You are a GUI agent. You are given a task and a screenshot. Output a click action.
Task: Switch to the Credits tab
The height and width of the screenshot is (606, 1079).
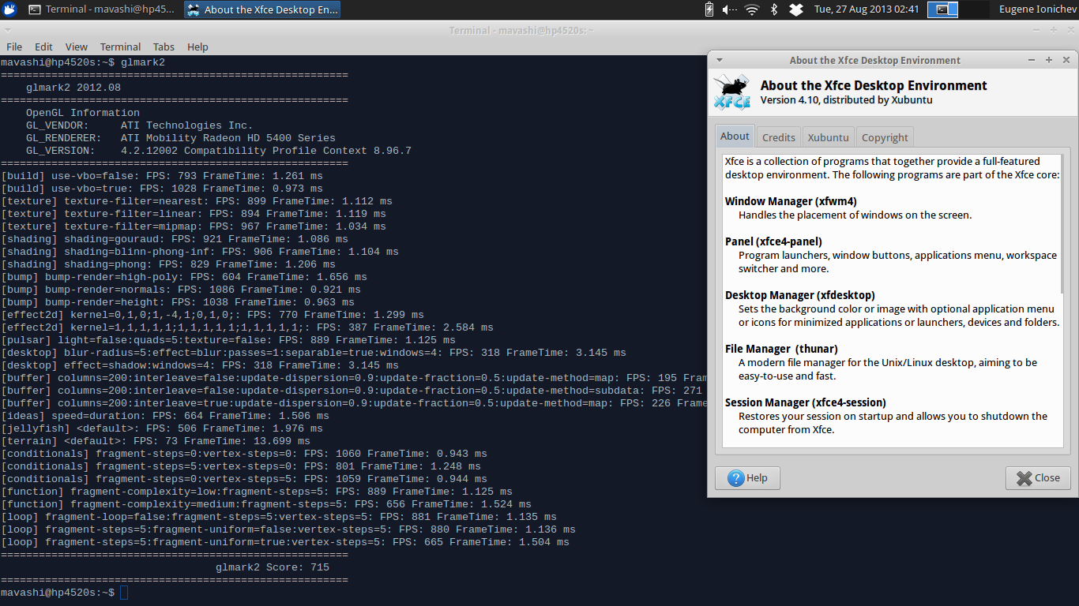coord(779,137)
